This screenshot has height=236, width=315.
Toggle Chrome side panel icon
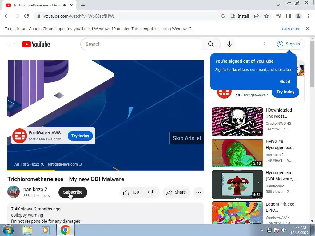(289, 16)
